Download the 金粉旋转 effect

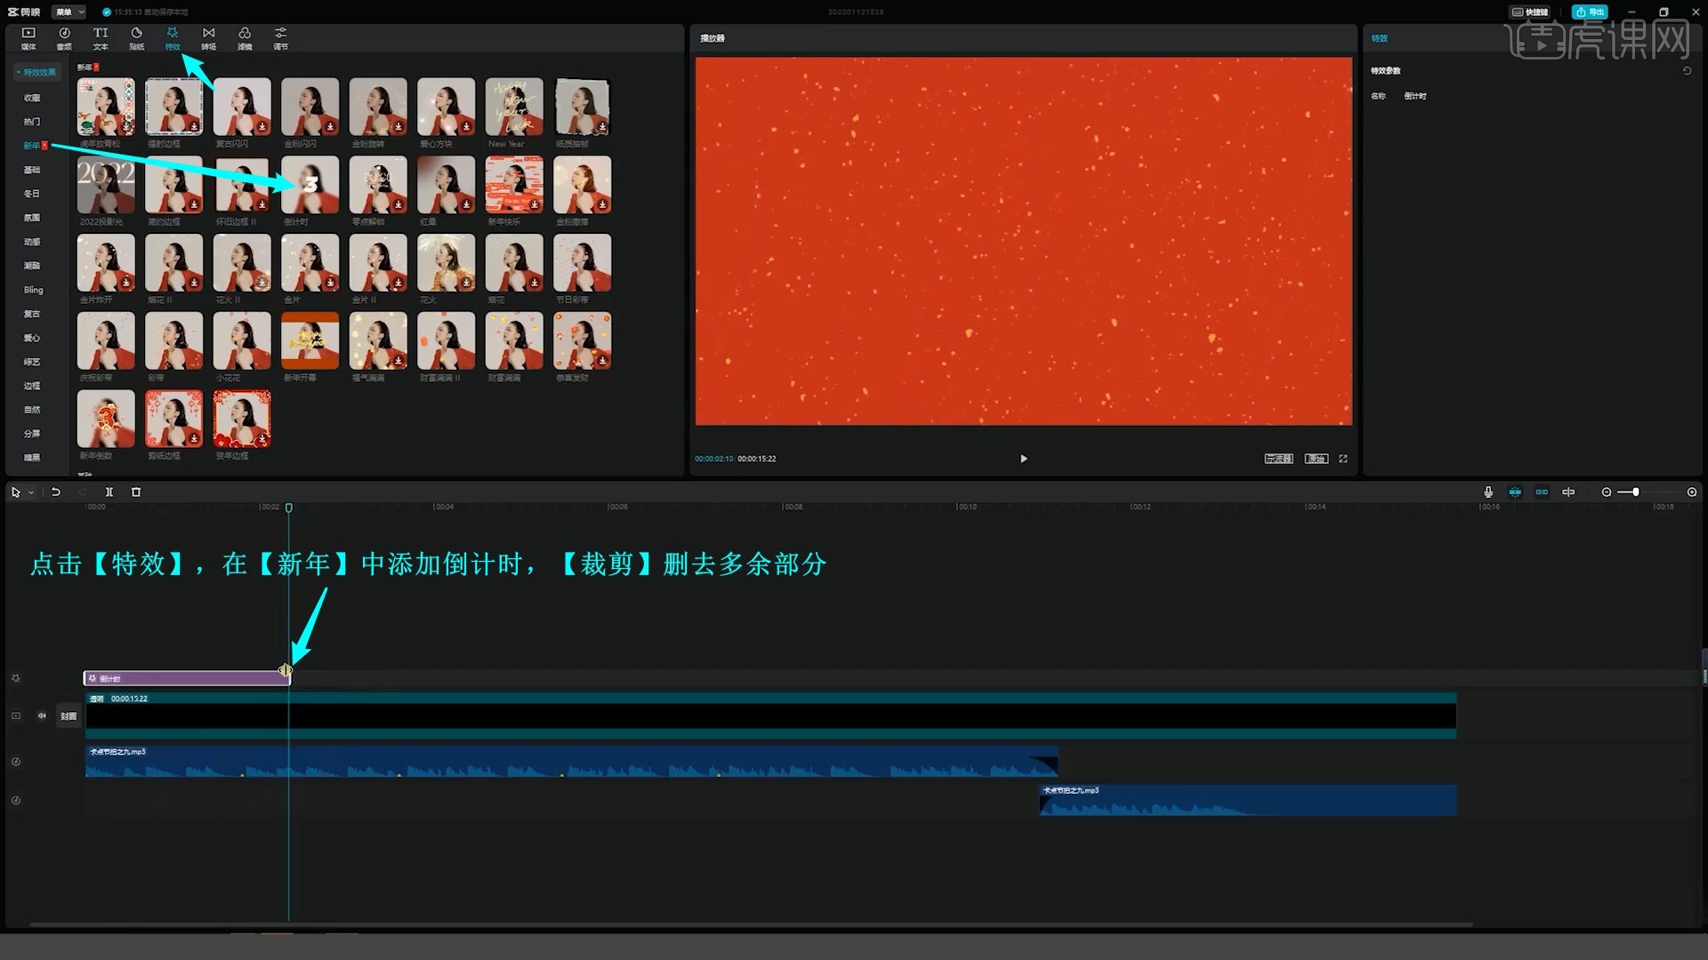click(x=399, y=127)
